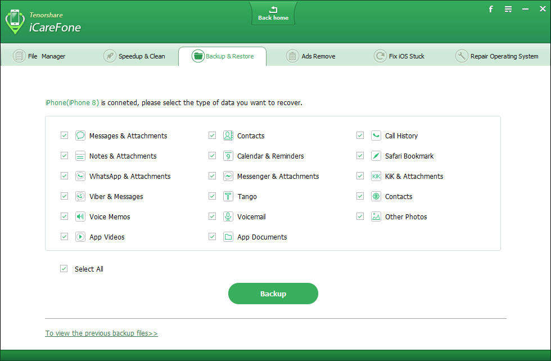
Task: Open the previous backup files link
Action: [101, 333]
